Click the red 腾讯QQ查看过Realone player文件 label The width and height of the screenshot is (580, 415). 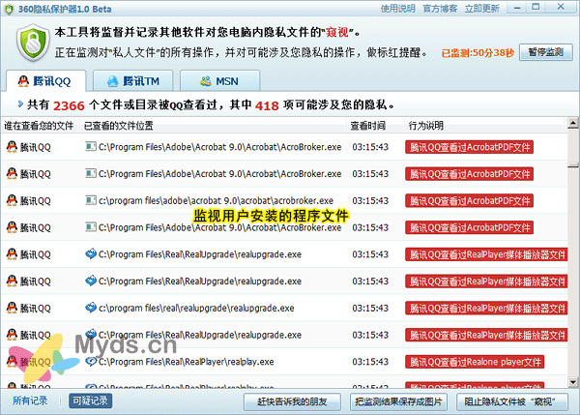(475, 362)
